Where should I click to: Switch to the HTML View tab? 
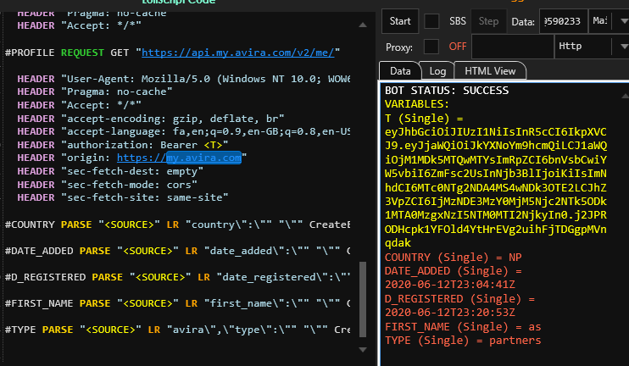pyautogui.click(x=490, y=71)
